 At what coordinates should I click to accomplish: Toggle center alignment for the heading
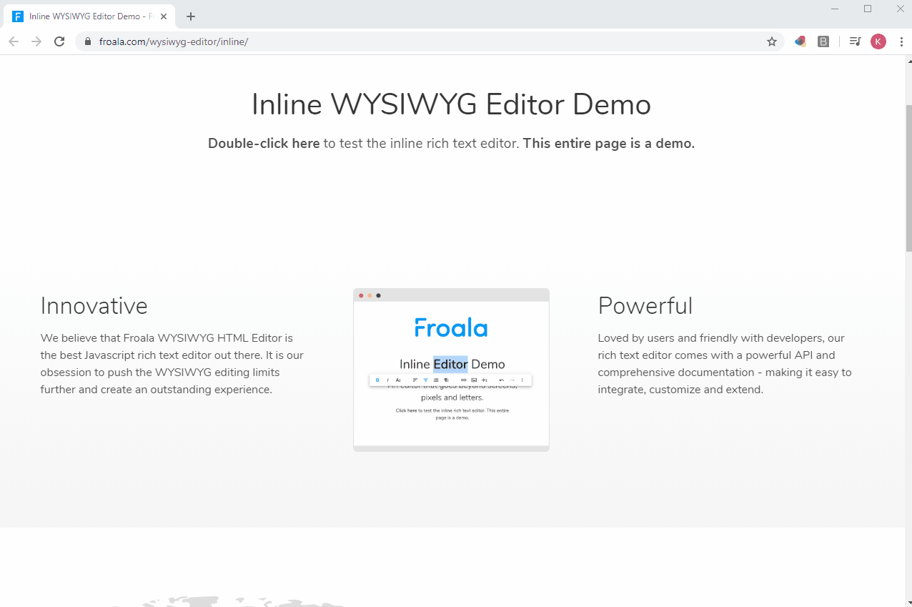click(x=426, y=380)
